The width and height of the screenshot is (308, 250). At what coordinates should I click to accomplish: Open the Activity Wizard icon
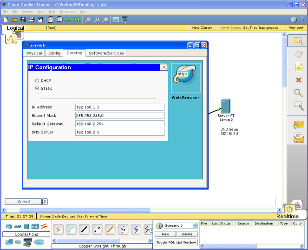(x=40, y=20)
